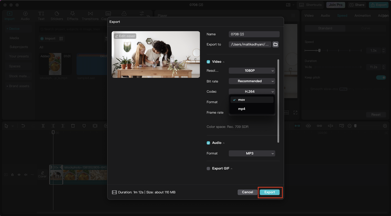Click the timeline Delete trash icon
The height and width of the screenshot is (216, 391).
point(73,126)
